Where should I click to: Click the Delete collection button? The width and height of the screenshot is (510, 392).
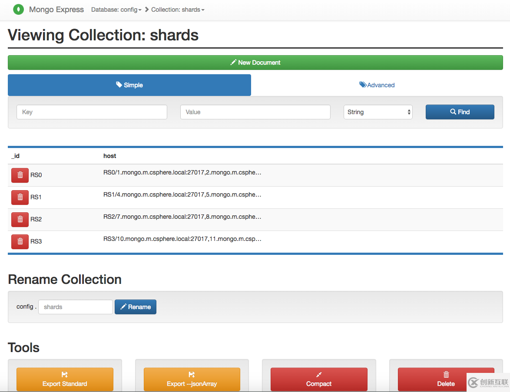point(446,379)
